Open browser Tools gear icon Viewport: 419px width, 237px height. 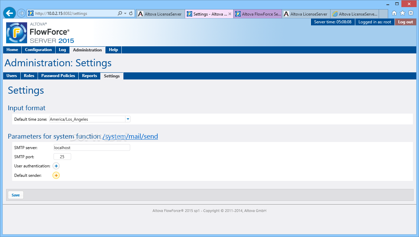411,13
